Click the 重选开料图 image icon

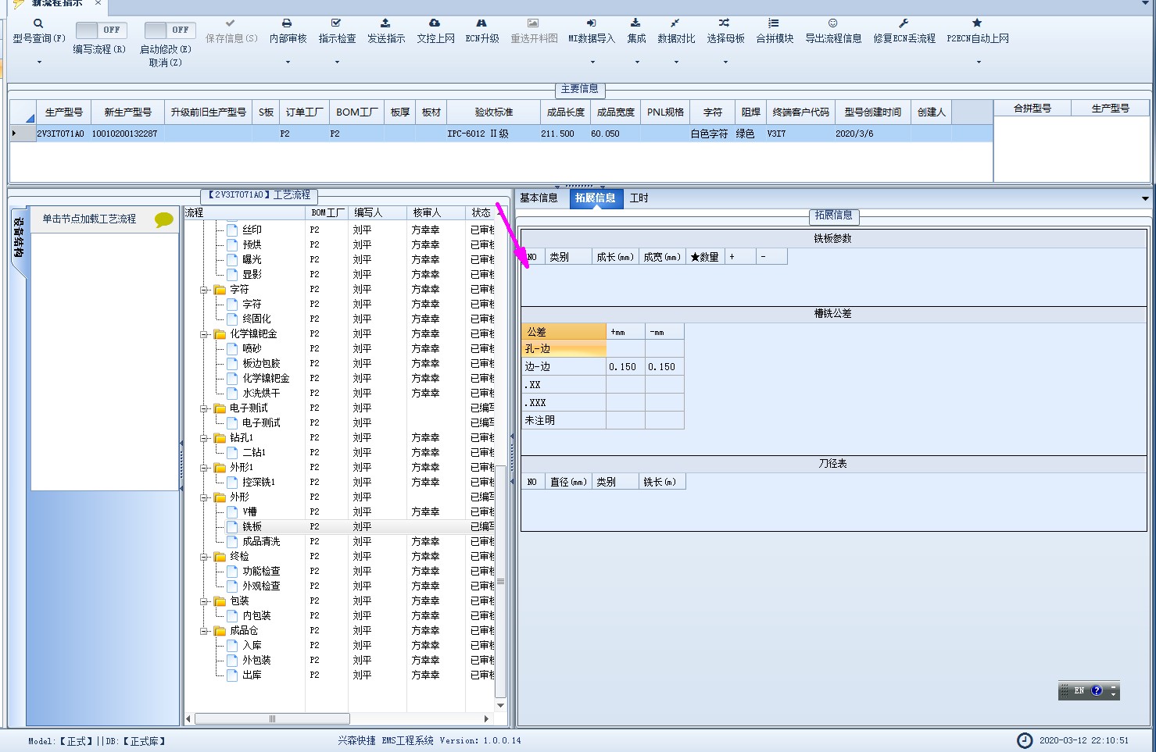click(533, 23)
